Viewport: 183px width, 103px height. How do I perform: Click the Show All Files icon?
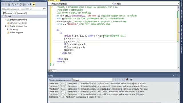click(x=24, y=5)
